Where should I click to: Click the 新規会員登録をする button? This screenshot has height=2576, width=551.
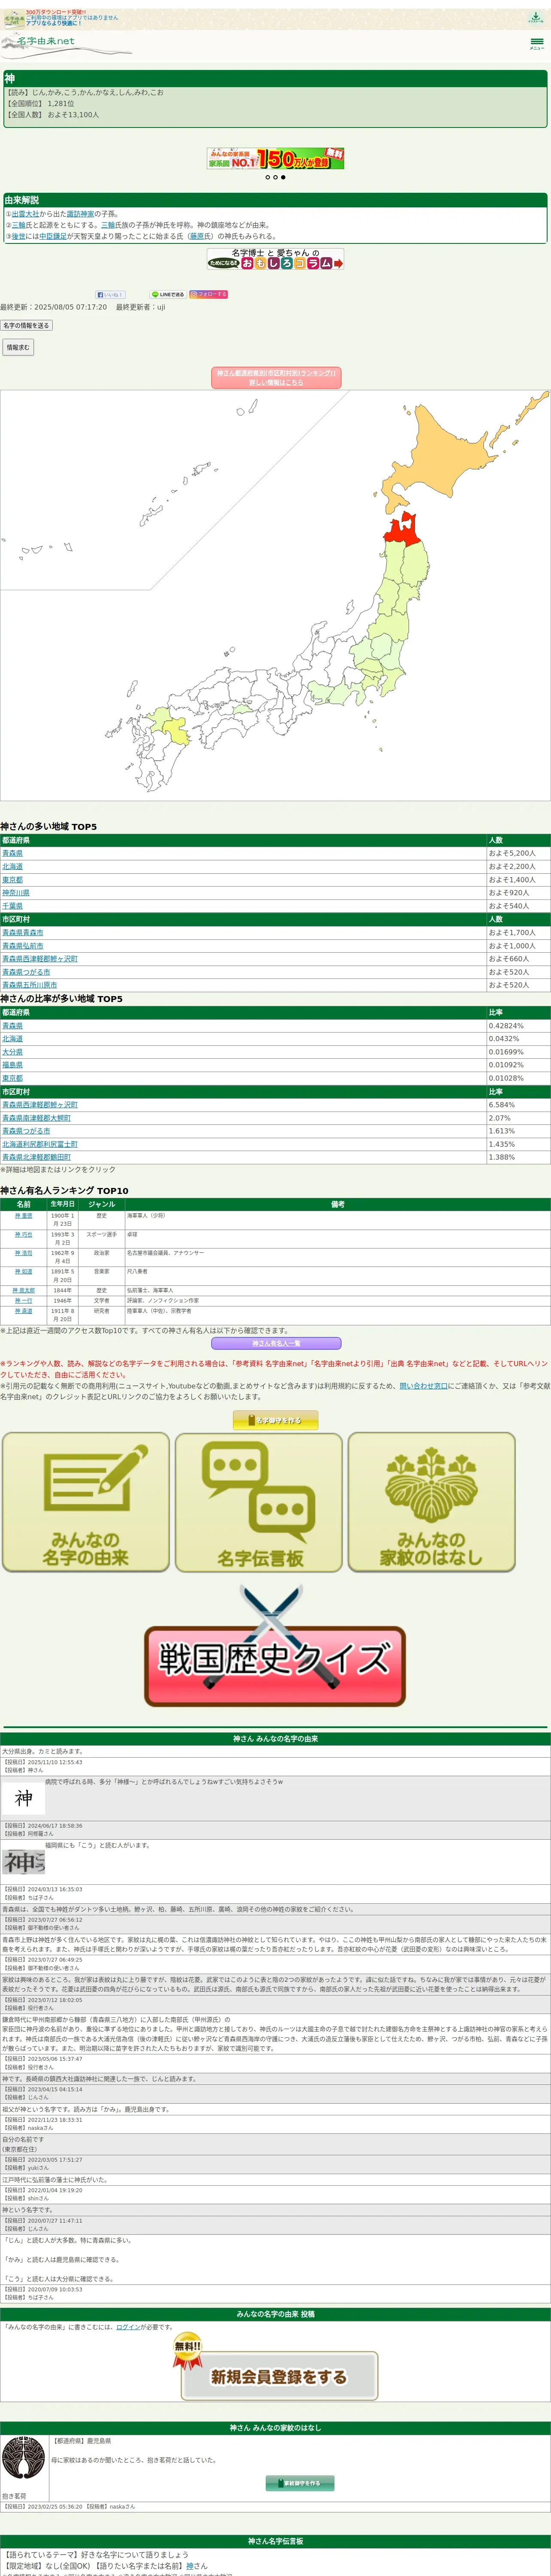coord(279,2376)
